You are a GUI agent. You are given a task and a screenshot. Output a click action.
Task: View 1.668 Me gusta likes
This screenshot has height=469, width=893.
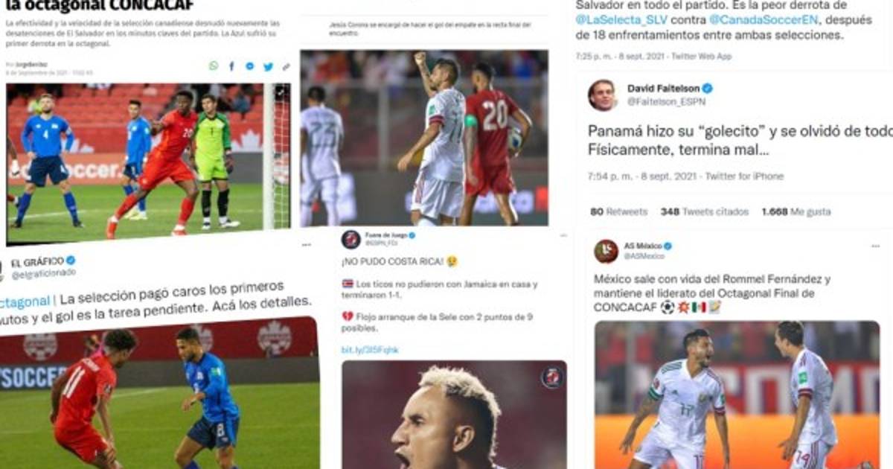(x=796, y=212)
